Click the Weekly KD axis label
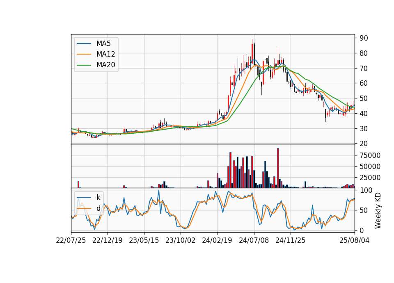Screen dimensions: 394x283 (378, 210)
